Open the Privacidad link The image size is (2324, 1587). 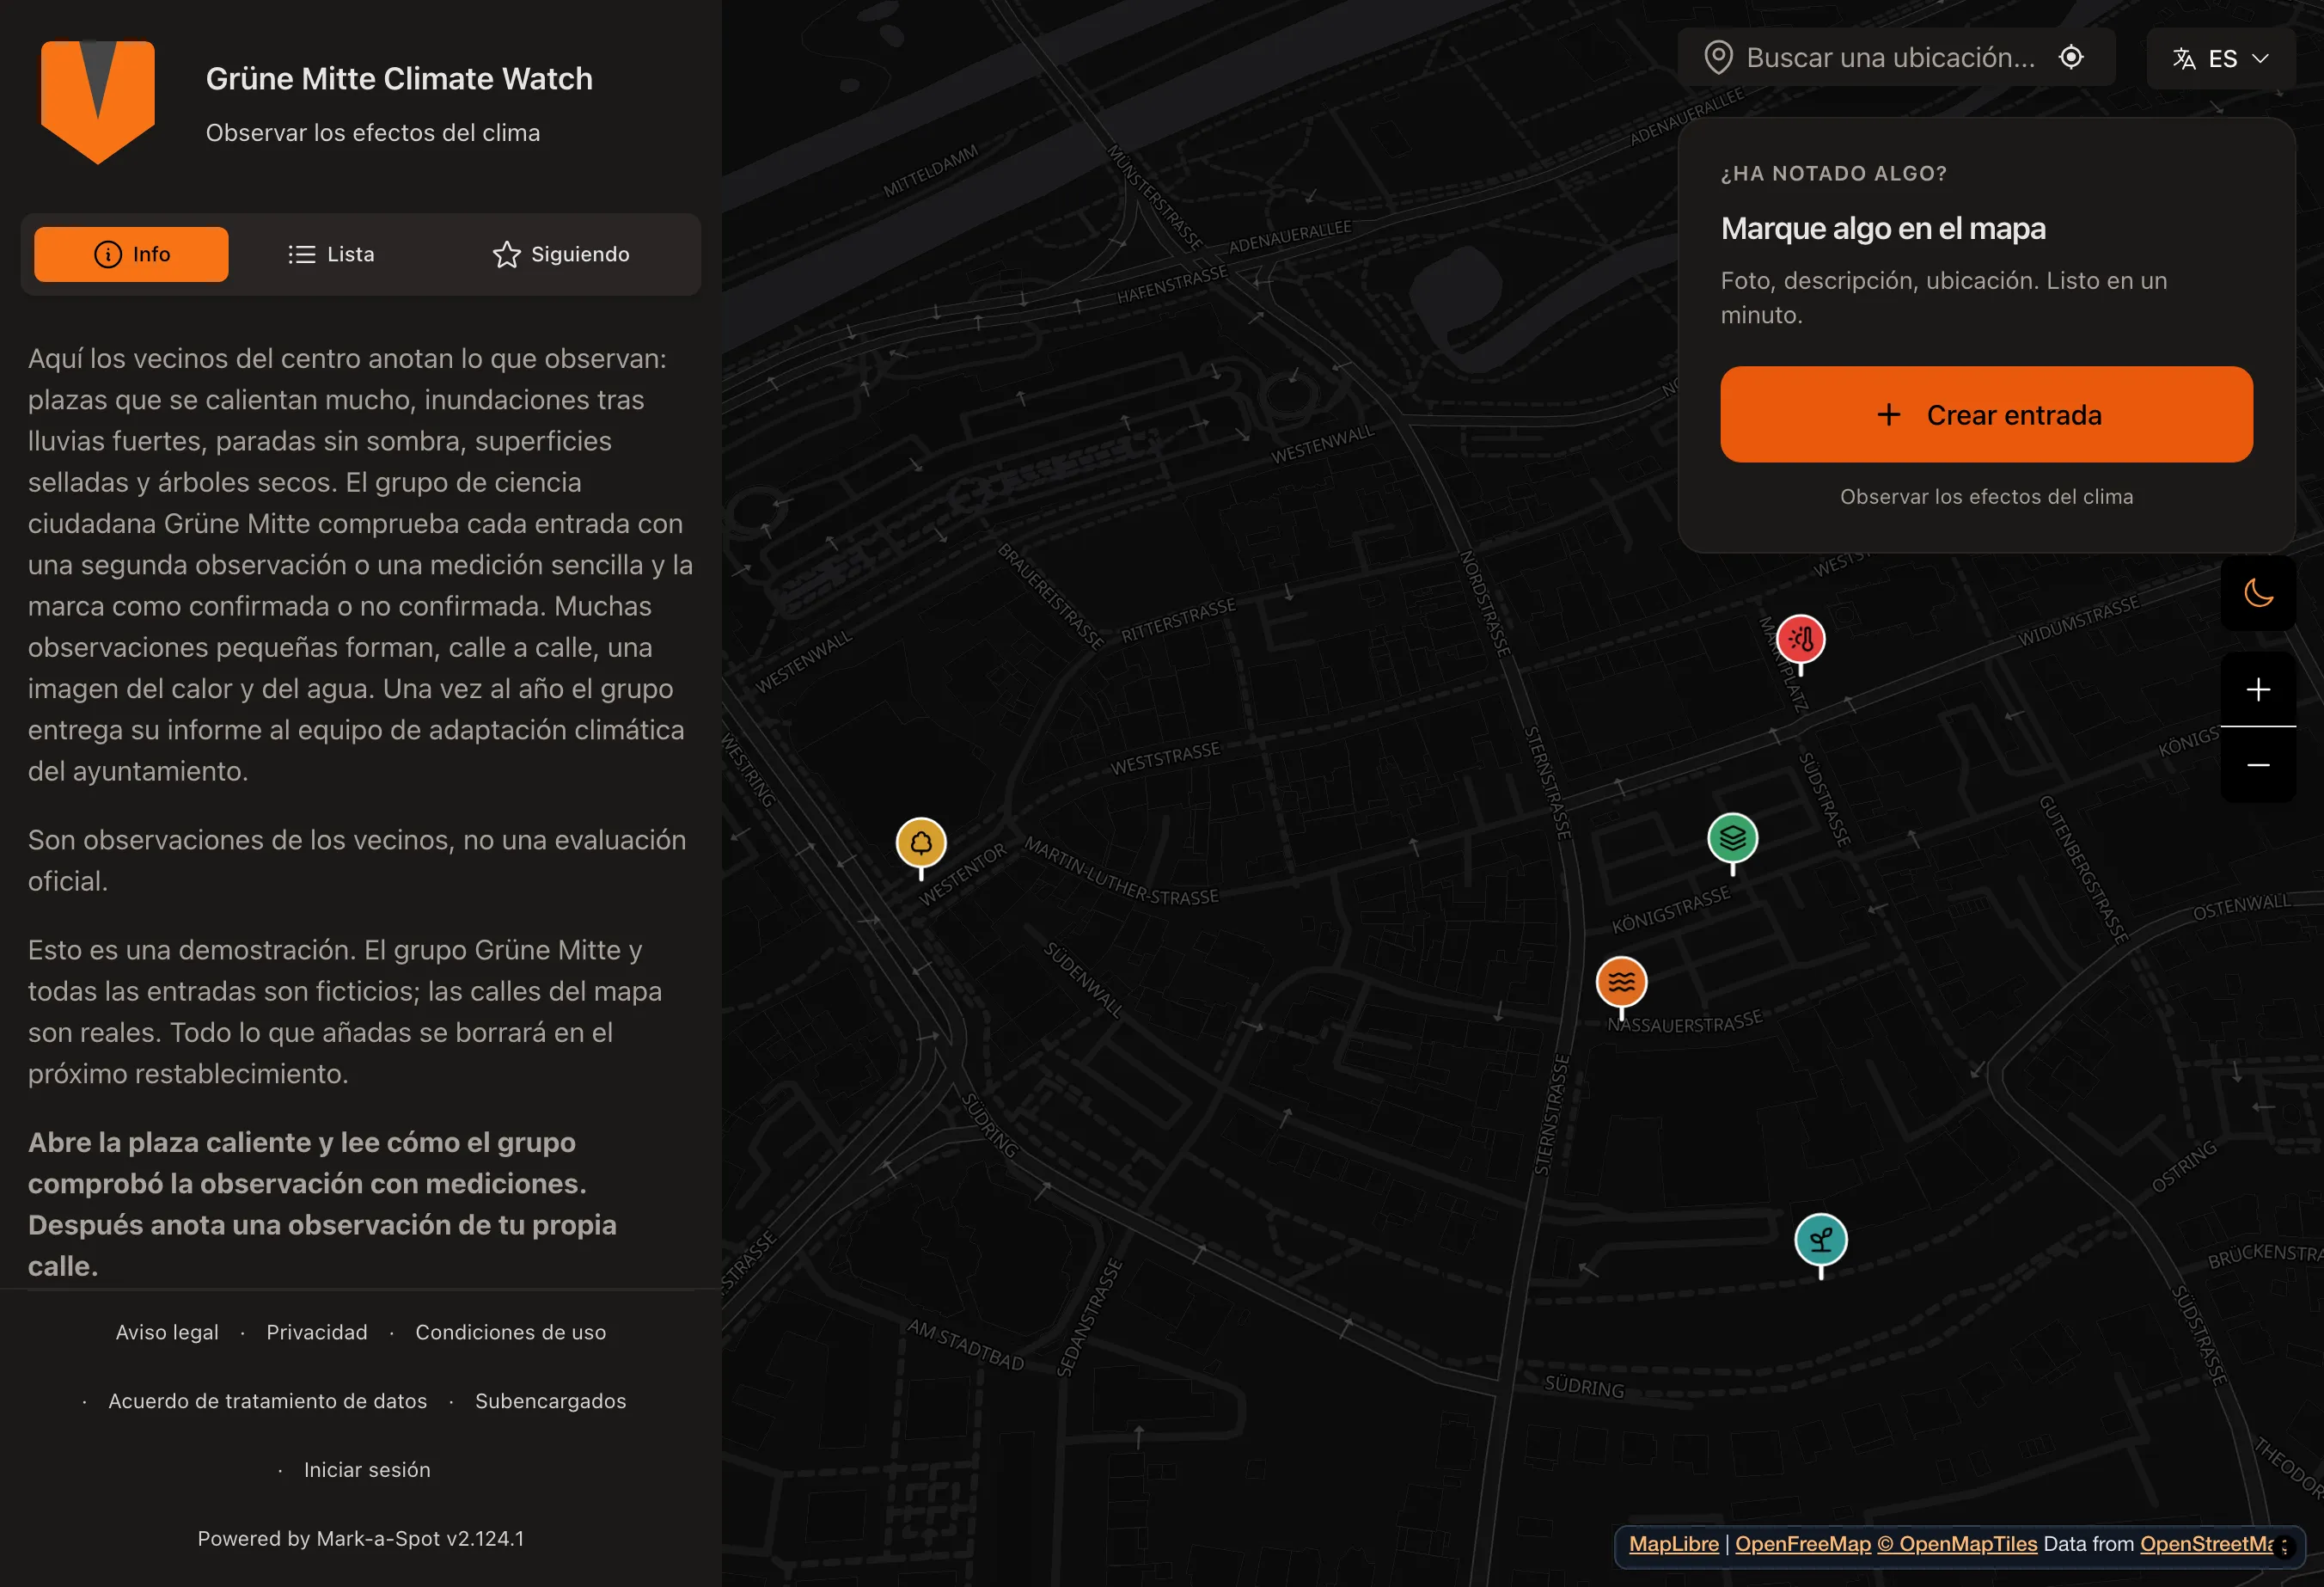pos(317,1332)
